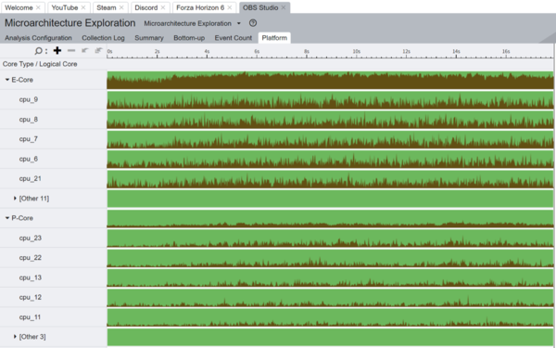Click the zoom magnifier icon in timeline toolbar
This screenshot has height=348, width=556.
pos(38,51)
